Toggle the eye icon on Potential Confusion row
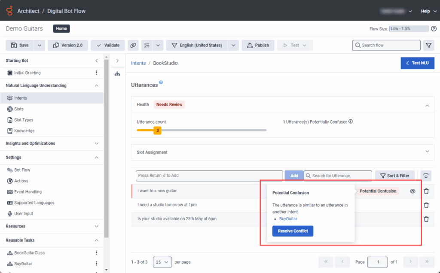This screenshot has width=440, height=273. point(412,191)
